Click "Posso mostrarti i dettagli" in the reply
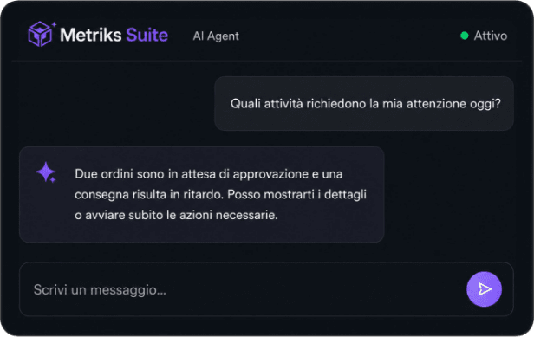Image resolution: width=534 pixels, height=337 pixels. 296,194
